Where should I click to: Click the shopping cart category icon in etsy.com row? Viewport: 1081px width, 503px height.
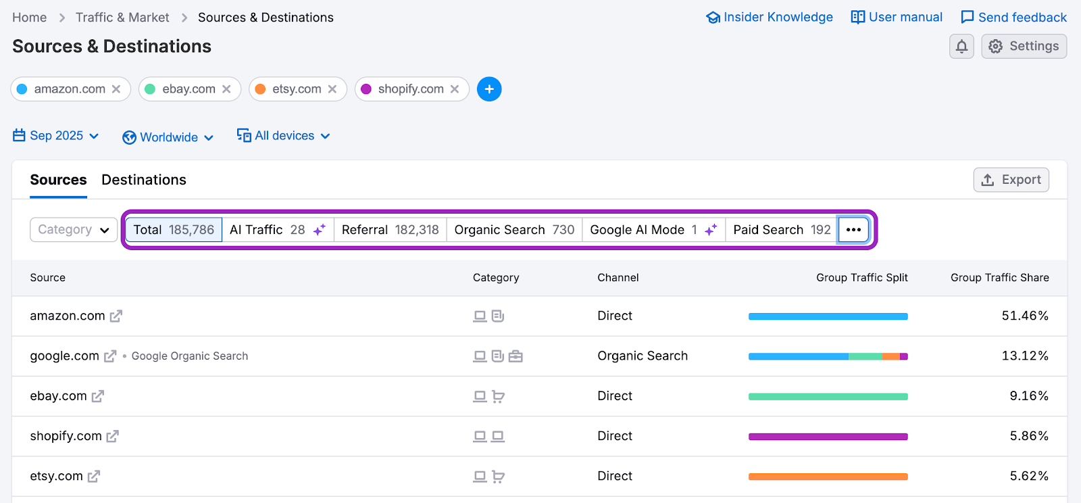pyautogui.click(x=498, y=477)
